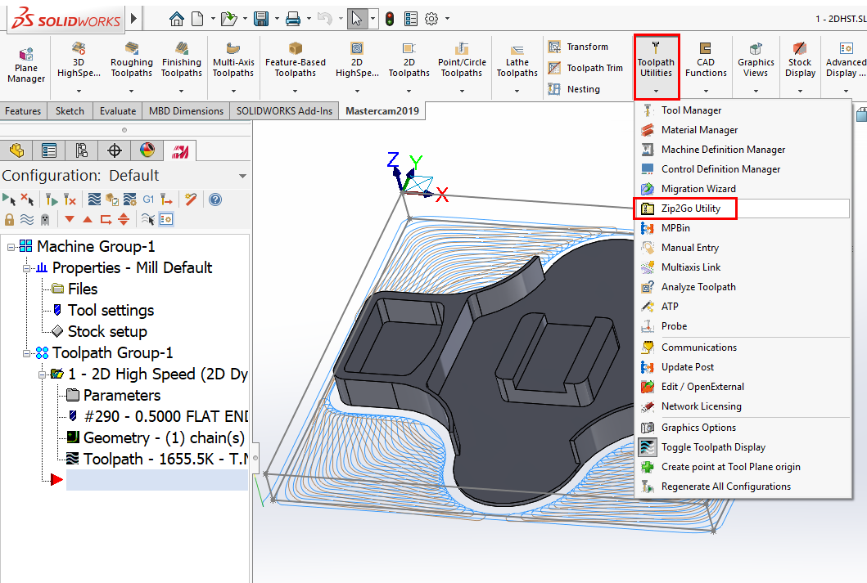Open the DisplayManager color ball tab

click(147, 150)
